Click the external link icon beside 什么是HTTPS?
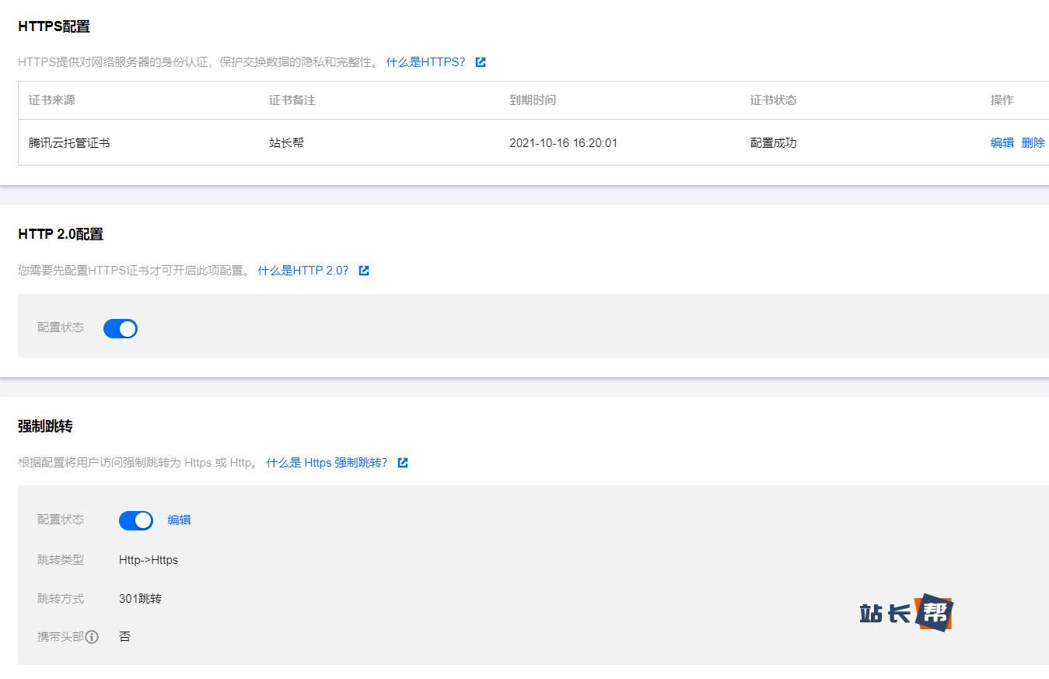This screenshot has height=679, width=1049. pos(481,62)
